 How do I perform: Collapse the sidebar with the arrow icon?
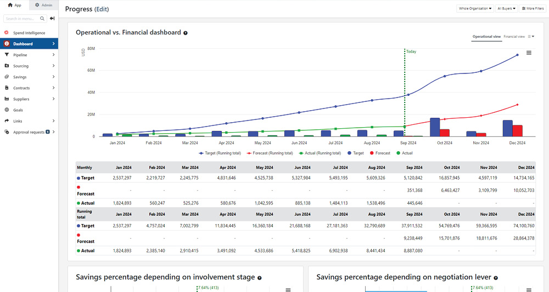(x=52, y=19)
